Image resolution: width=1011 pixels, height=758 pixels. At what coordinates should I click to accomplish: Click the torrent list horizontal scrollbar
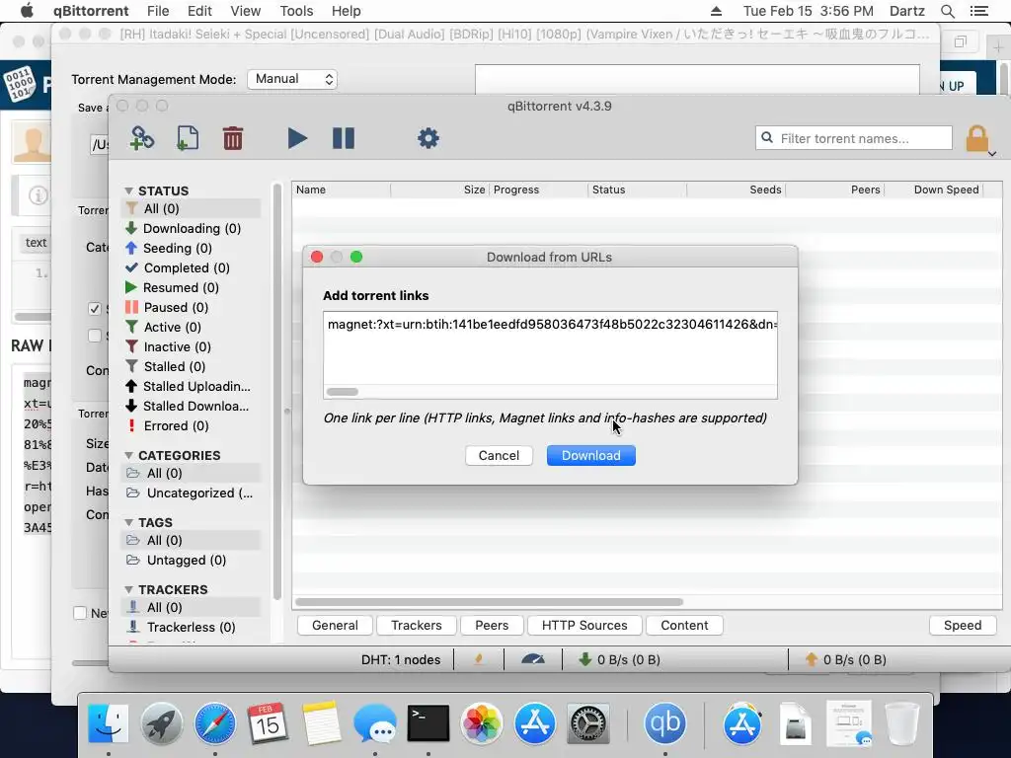(489, 602)
